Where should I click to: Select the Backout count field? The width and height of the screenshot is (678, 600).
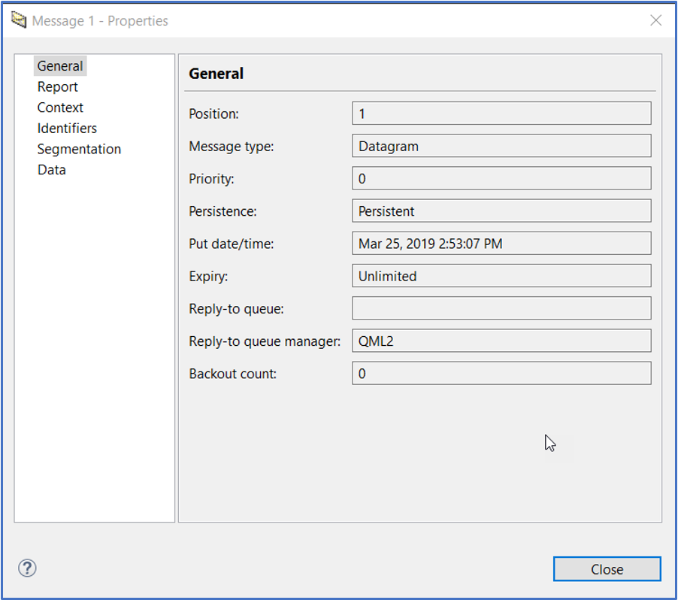pos(501,374)
